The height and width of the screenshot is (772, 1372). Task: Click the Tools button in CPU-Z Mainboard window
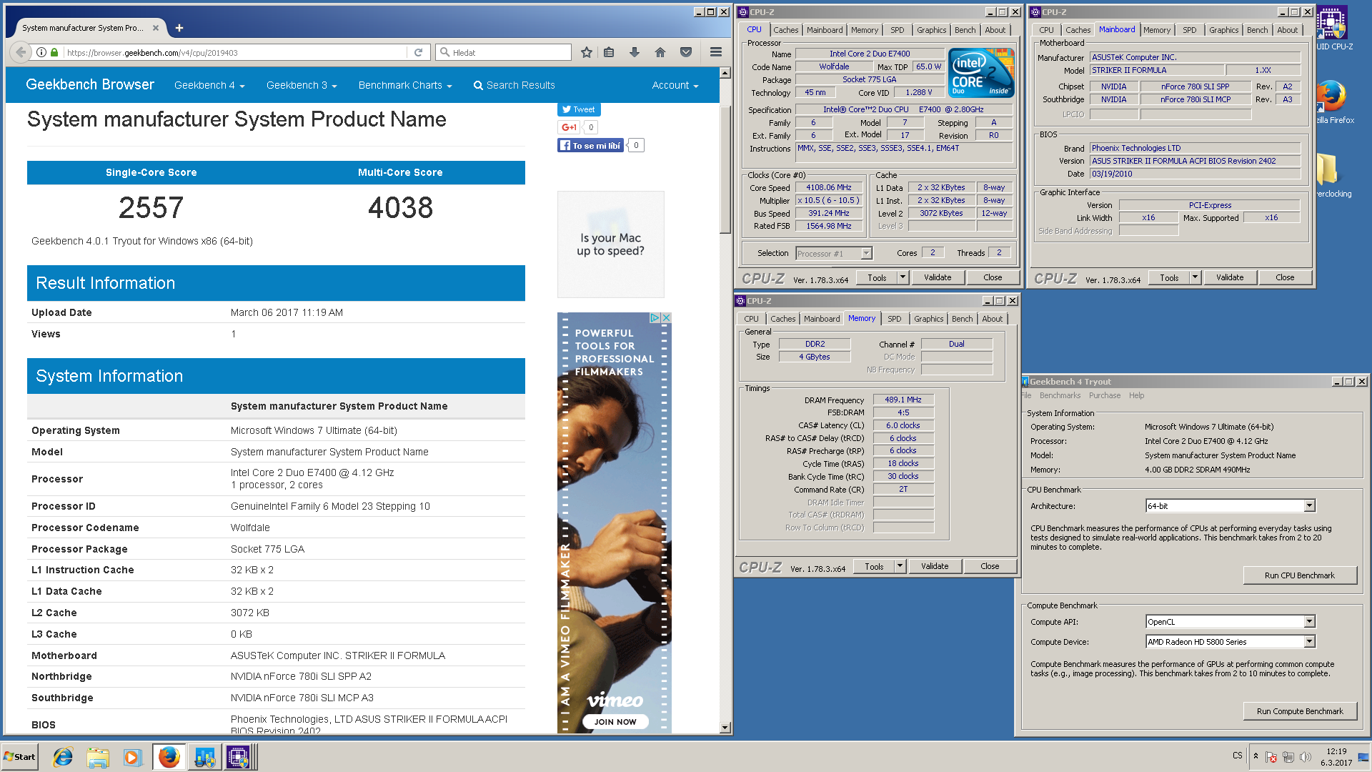[1169, 277]
